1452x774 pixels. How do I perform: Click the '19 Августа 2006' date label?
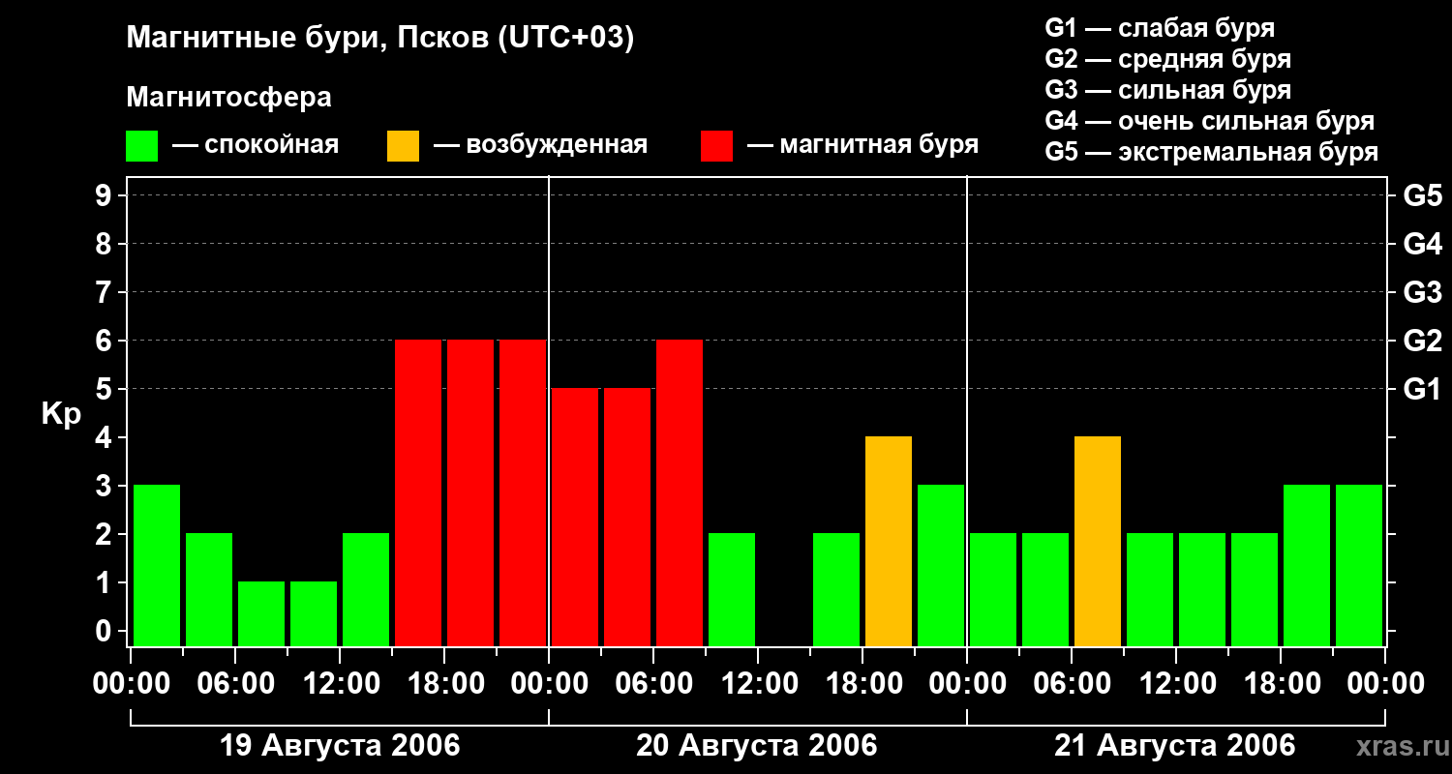pyautogui.click(x=340, y=746)
